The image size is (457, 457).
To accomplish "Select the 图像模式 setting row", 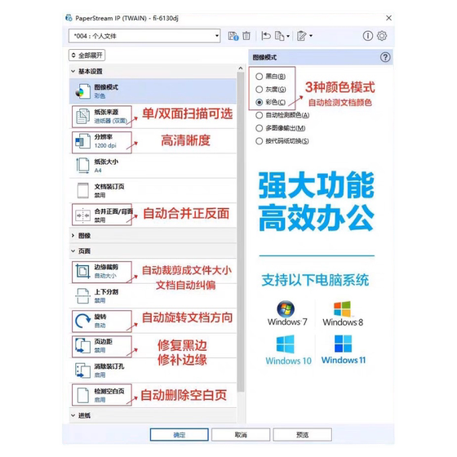I will coord(153,91).
